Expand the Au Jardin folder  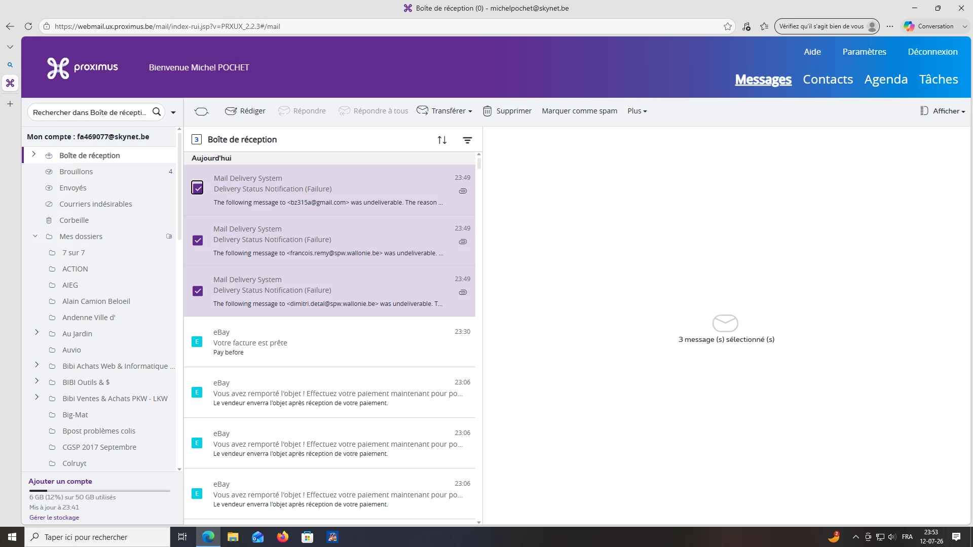point(36,332)
